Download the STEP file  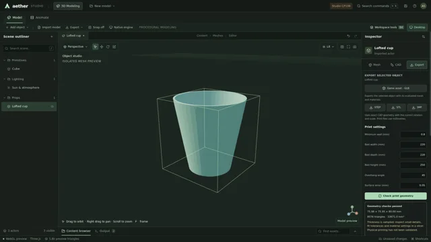pyautogui.click(x=375, y=108)
